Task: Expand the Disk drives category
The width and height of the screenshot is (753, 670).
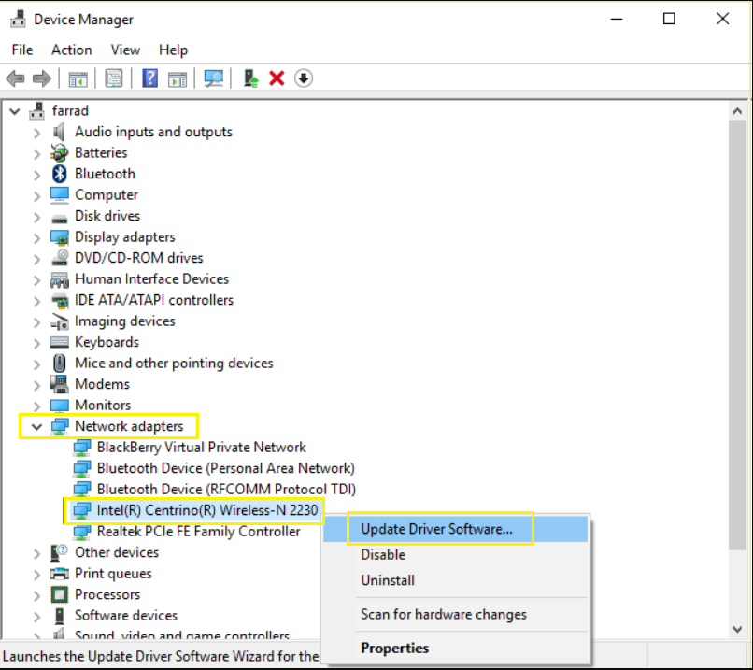Action: pos(37,217)
